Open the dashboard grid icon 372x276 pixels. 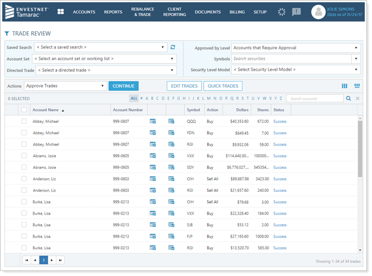tap(60, 12)
